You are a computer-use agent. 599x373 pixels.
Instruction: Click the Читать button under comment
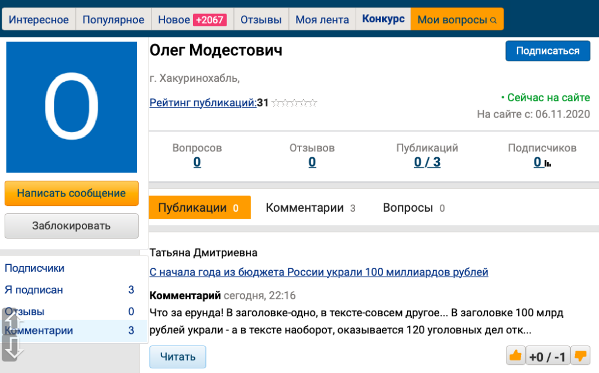click(x=177, y=357)
